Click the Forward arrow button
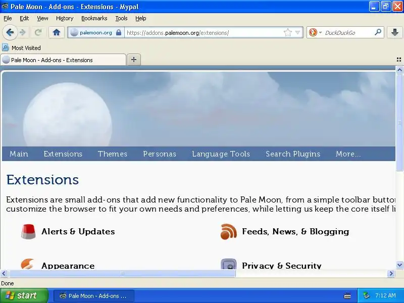 (x=23, y=32)
